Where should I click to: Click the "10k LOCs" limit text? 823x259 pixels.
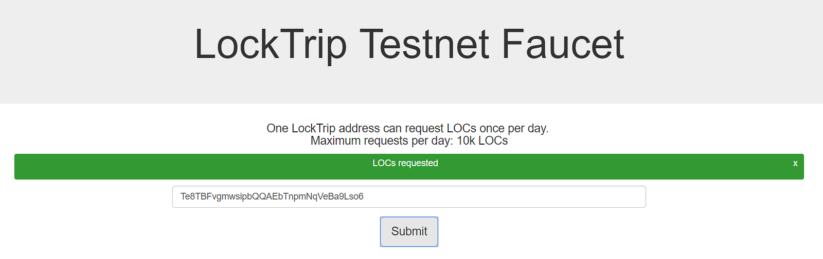pos(482,141)
